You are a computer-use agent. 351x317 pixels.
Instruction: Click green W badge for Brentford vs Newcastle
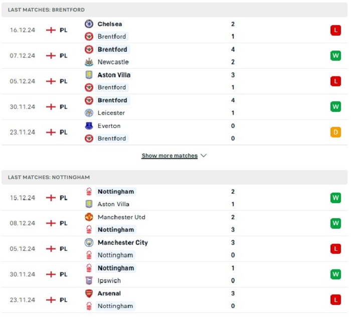pos(335,56)
